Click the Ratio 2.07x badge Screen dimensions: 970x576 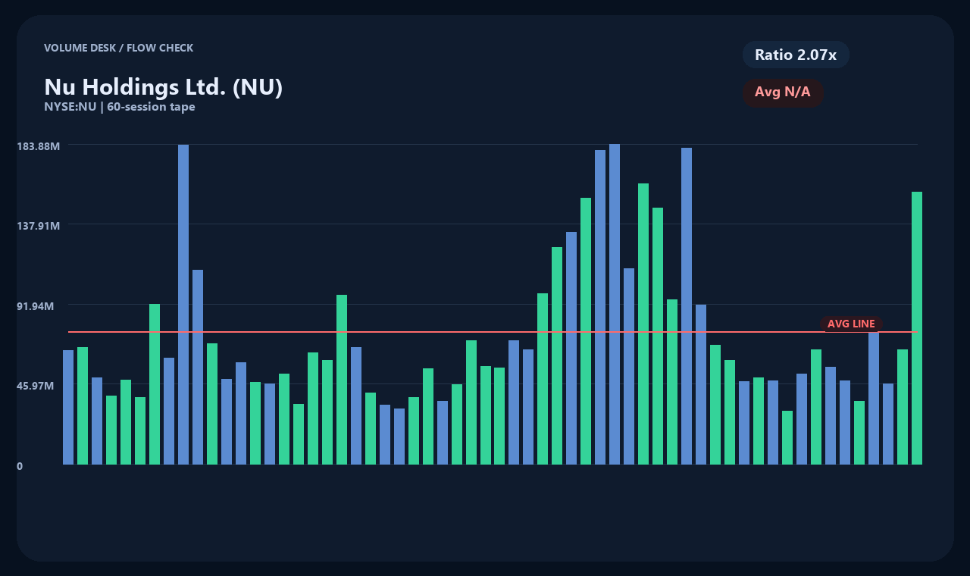pyautogui.click(x=796, y=55)
